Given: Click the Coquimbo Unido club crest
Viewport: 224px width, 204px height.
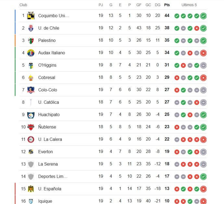Looking at the screenshot, I should [x=31, y=16].
